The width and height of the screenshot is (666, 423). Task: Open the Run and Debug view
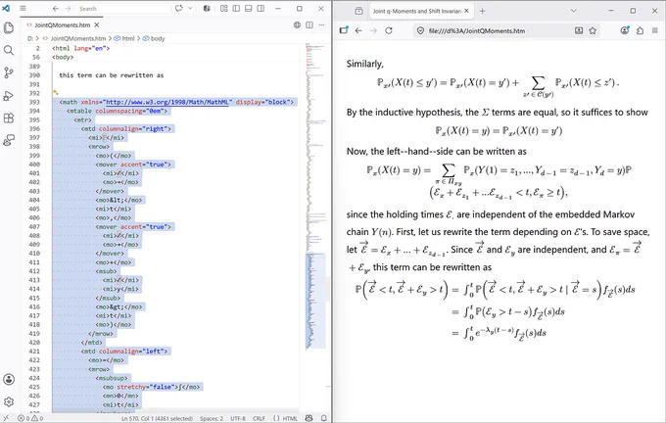9,96
